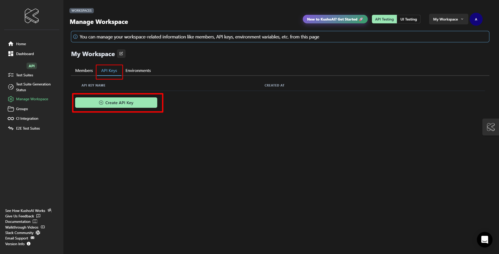
Task: Click Test Suite Generation Status label
Action: coord(33,87)
